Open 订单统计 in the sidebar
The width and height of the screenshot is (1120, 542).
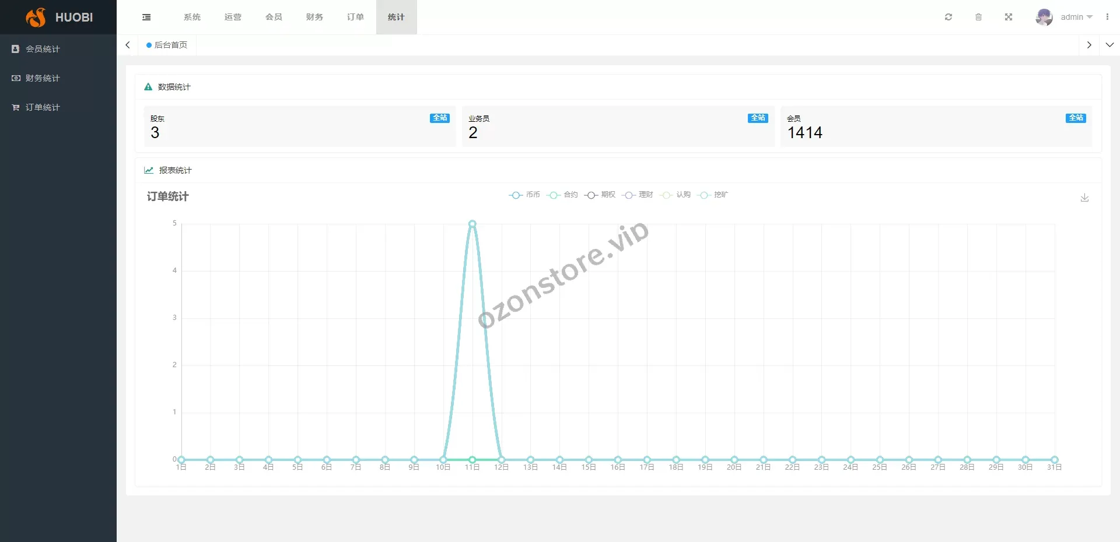coord(43,107)
